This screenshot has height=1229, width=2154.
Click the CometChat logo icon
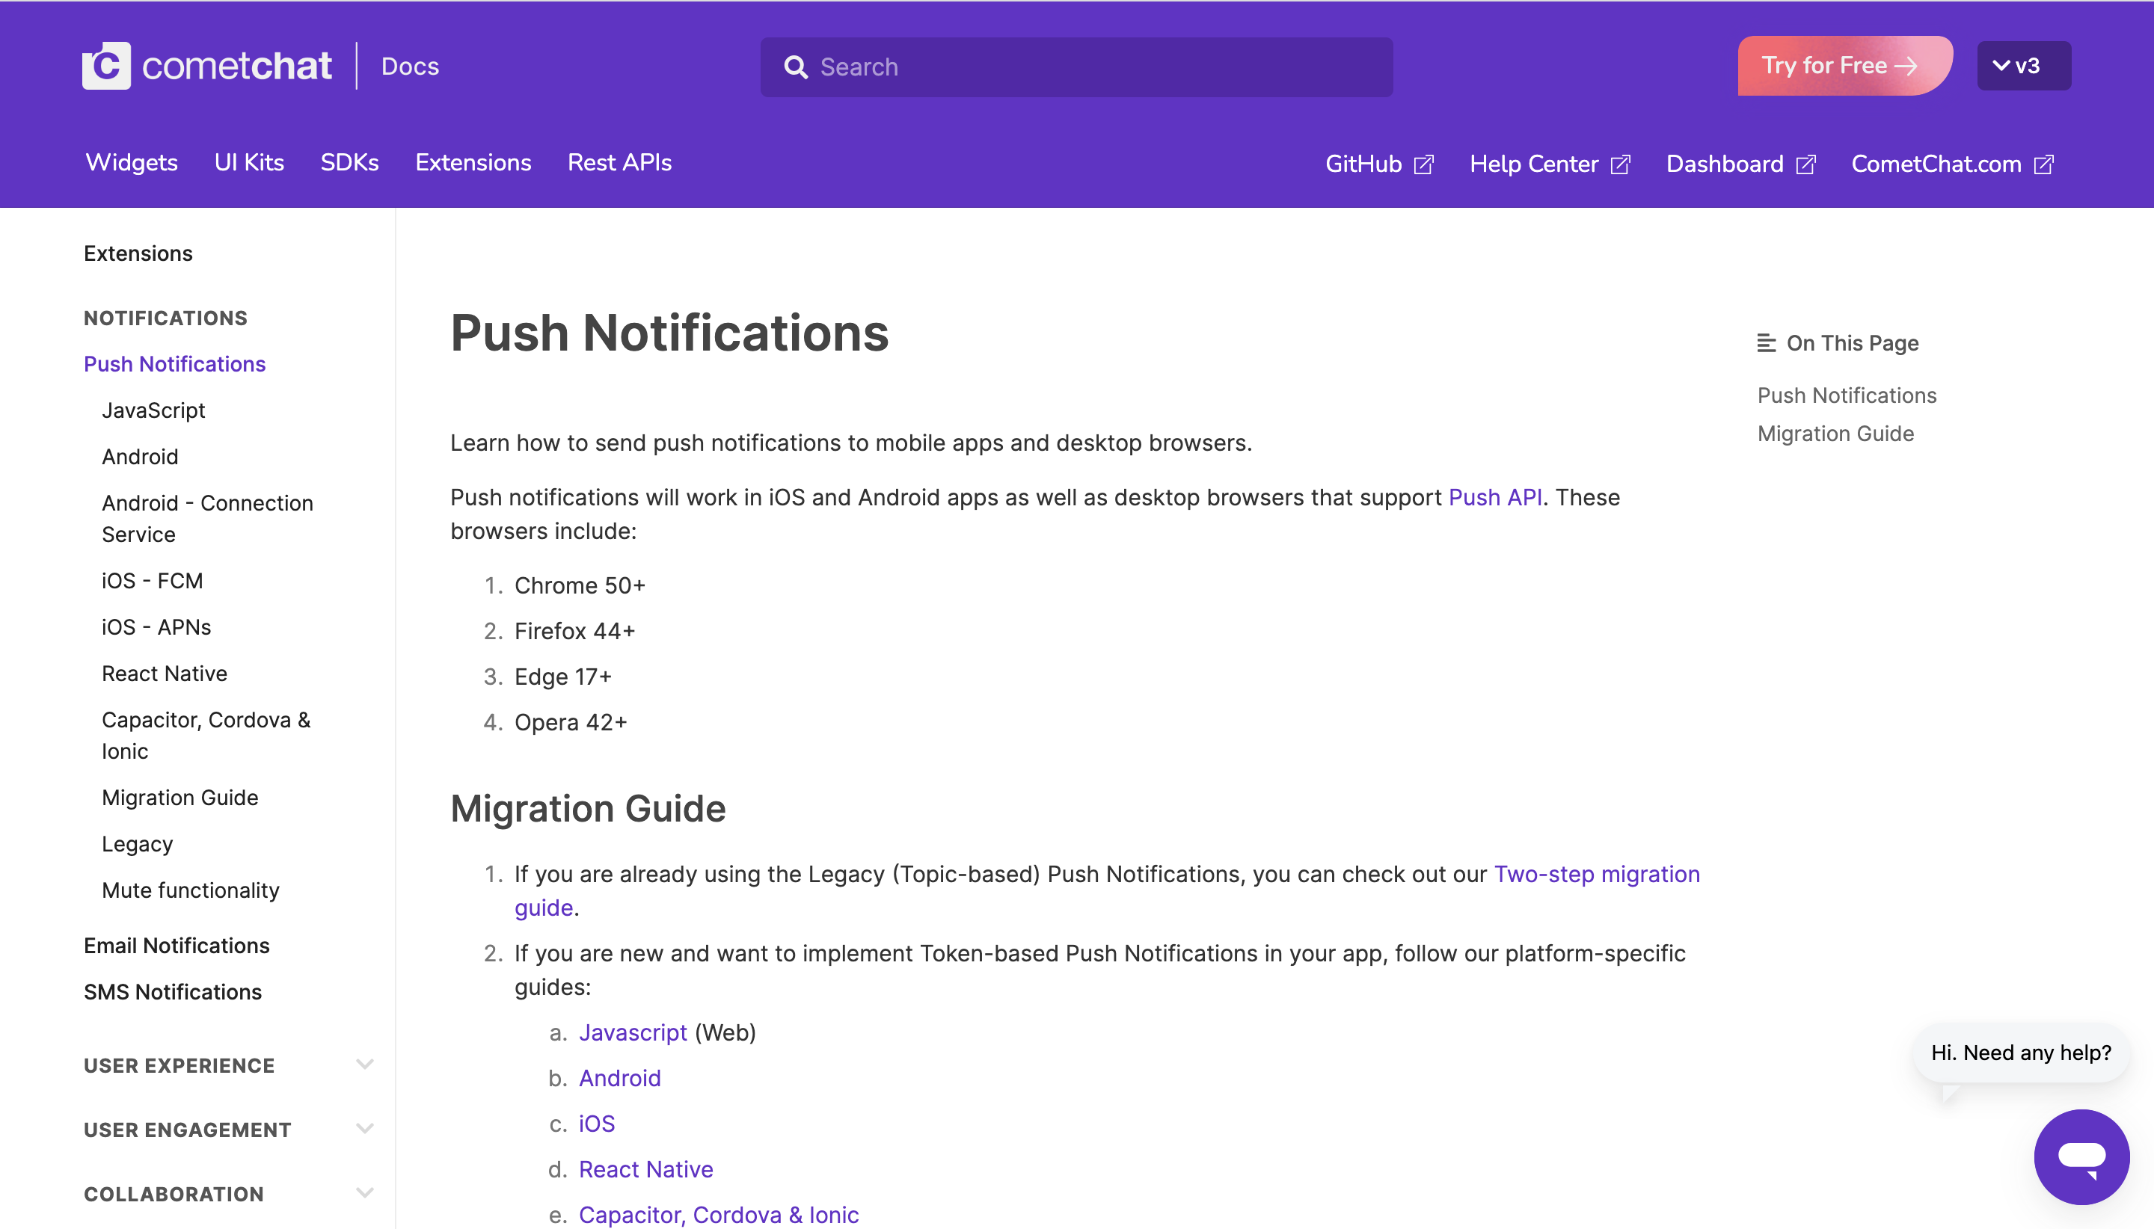click(x=106, y=66)
